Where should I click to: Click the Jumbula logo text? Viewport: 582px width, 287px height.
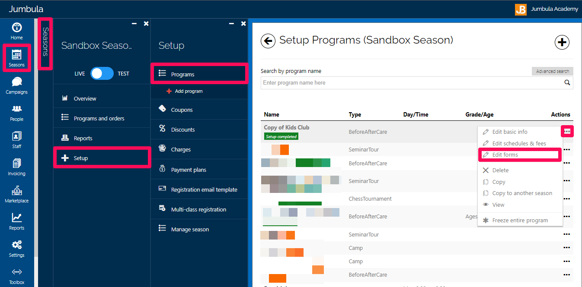[26, 9]
